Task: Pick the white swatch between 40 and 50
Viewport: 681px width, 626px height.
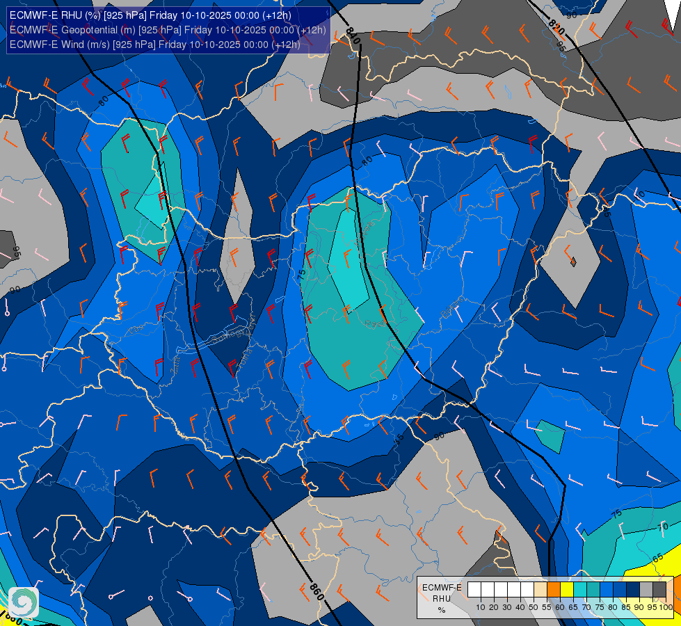Action: pyautogui.click(x=527, y=589)
